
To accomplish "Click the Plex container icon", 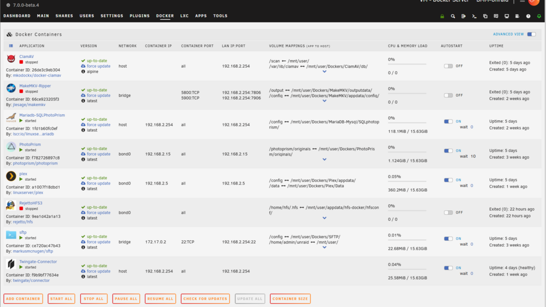I will pos(11,176).
